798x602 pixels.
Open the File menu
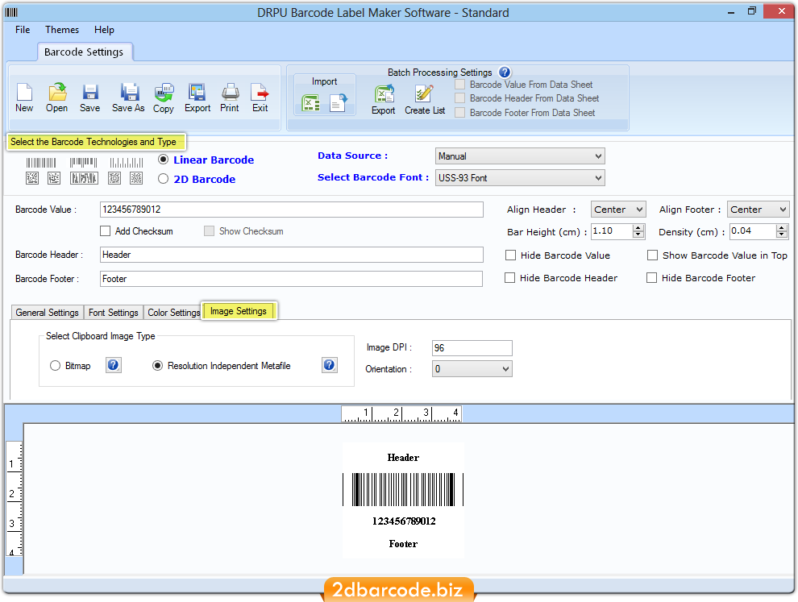click(23, 30)
